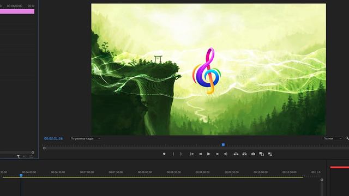Click the left panel zoom bar circular handle
Viewport: 349px width, 196px height.
point(33,152)
